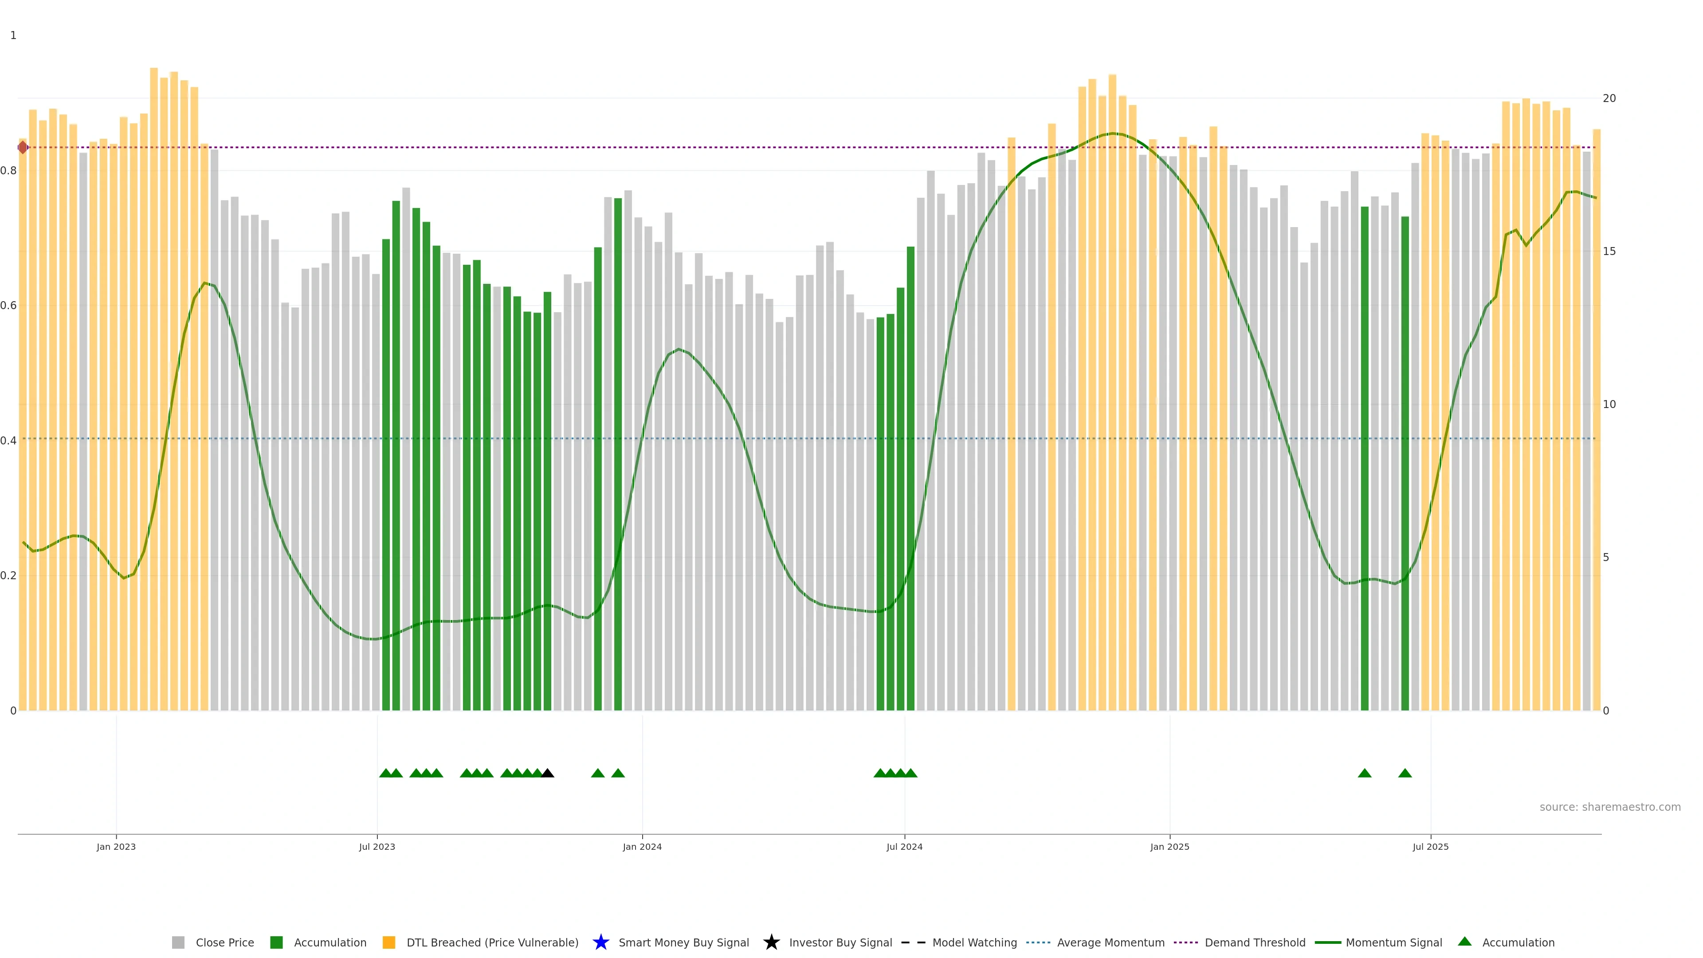The width and height of the screenshot is (1703, 958).
Task: Click the Jan 2024 x-axis label
Action: tap(642, 846)
